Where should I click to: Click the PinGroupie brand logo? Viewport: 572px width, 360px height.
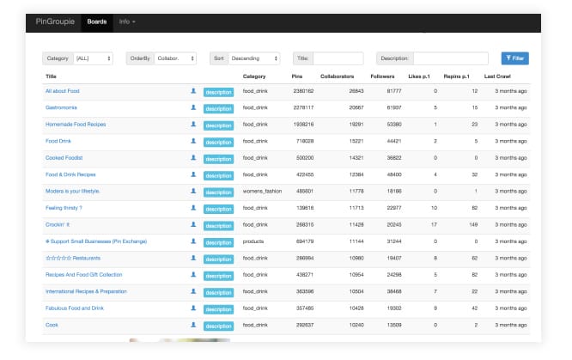(56, 21)
